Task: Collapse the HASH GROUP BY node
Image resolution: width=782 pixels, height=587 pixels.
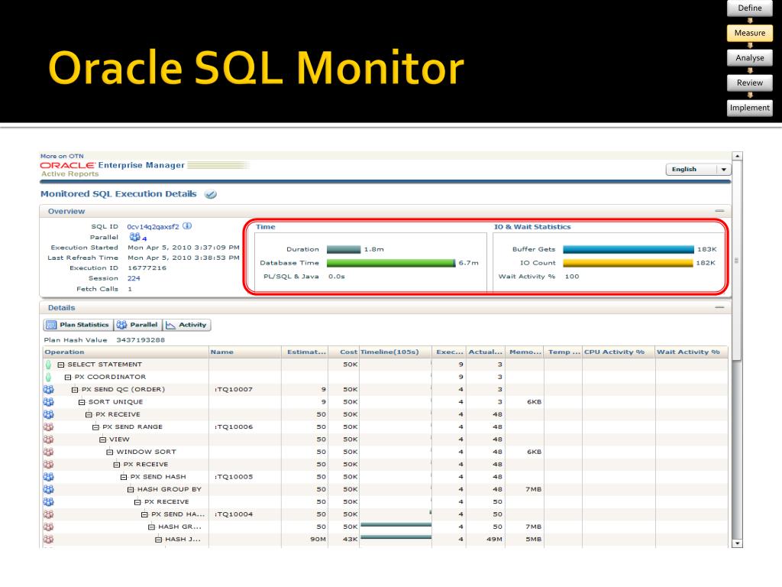Action: pos(131,490)
